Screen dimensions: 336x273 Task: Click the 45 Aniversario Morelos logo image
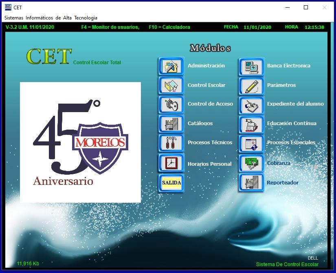[80, 142]
